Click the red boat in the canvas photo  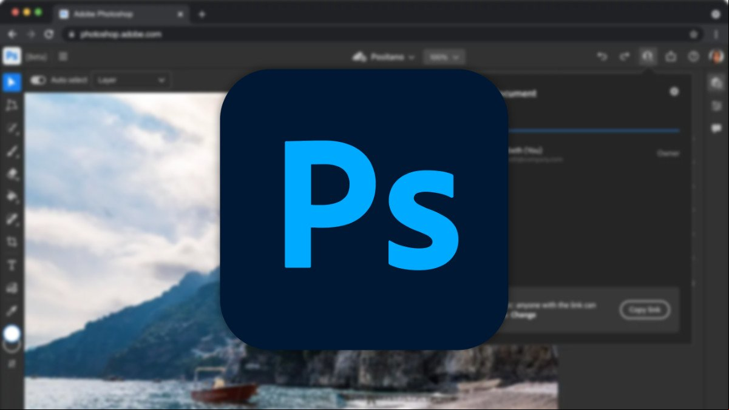pyautogui.click(x=223, y=393)
